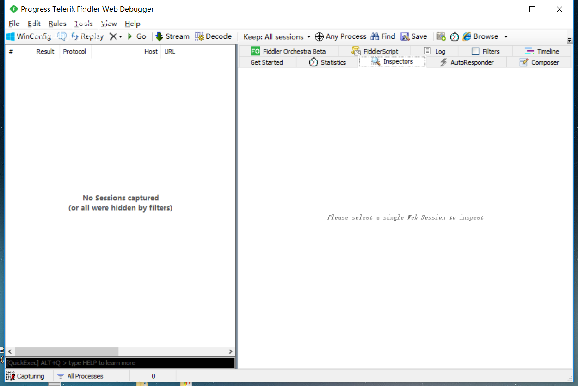The height and width of the screenshot is (386, 578).
Task: Switch to the FiddlerScript tab
Action: (375, 51)
